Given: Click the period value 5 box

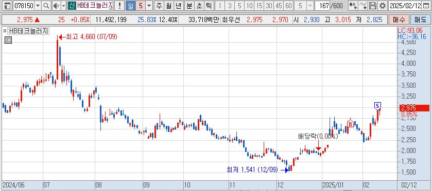Looking at the screenshot, I should [141, 6].
